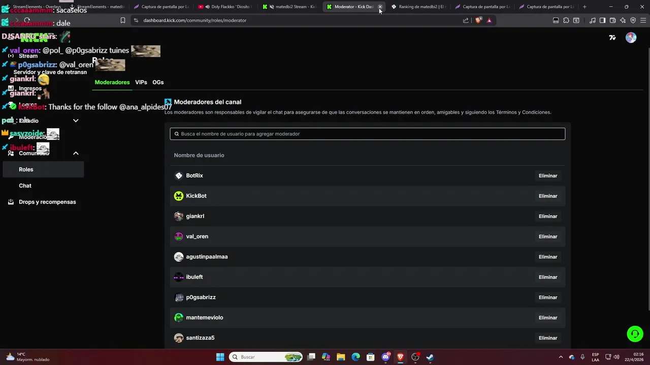
Task: Open the Brave music playlist icon
Action: 593,20
